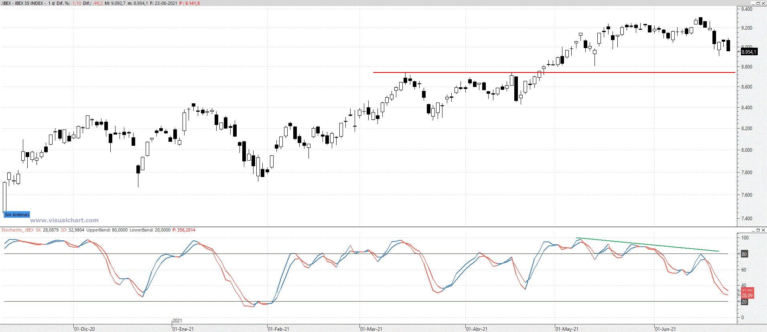Select the green divergence trendline on Stochastic

point(647,245)
